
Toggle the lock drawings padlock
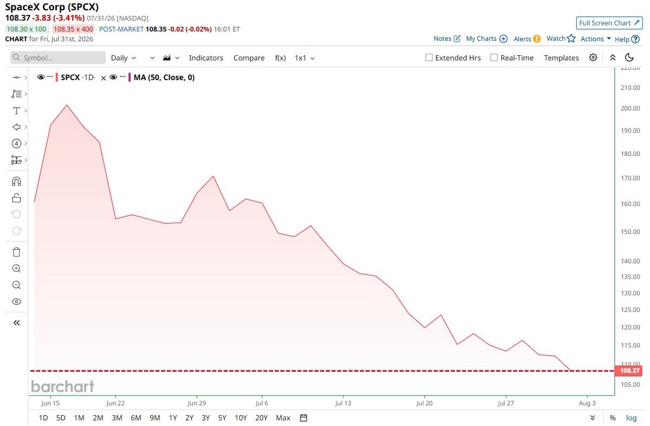16,198
